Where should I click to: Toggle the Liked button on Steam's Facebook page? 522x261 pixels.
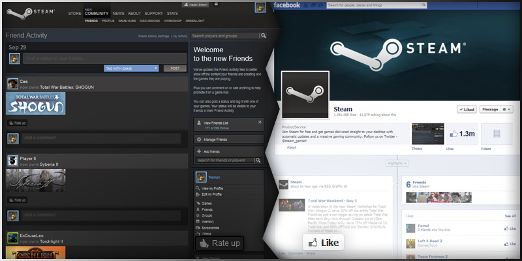pos(467,110)
